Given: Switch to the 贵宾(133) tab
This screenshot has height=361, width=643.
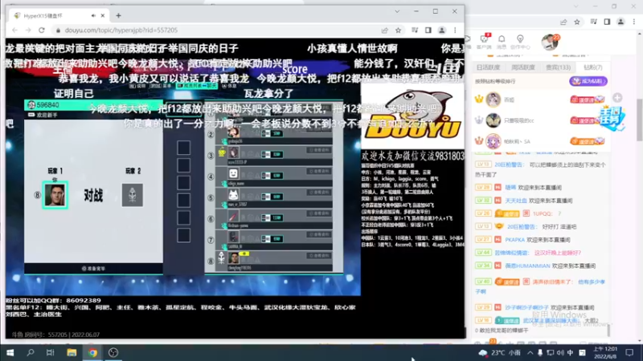Looking at the screenshot, I should pyautogui.click(x=558, y=67).
